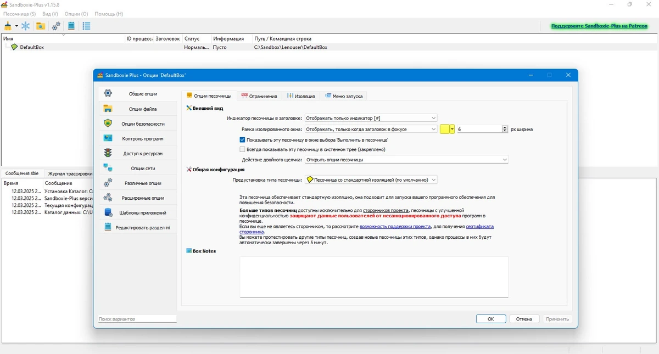Screen dimensions: 659x354
Task: Open the 'возможность поддержки проекта' link
Action: (x=395, y=226)
